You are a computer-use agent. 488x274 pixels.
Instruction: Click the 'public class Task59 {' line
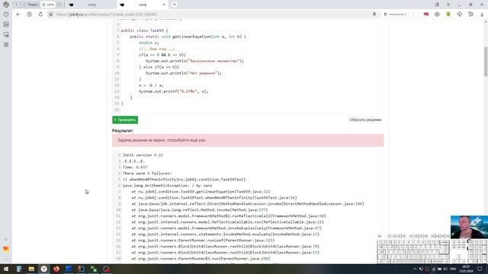click(x=144, y=30)
